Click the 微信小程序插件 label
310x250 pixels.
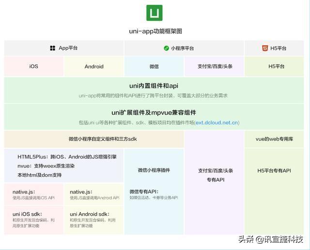click(154, 170)
